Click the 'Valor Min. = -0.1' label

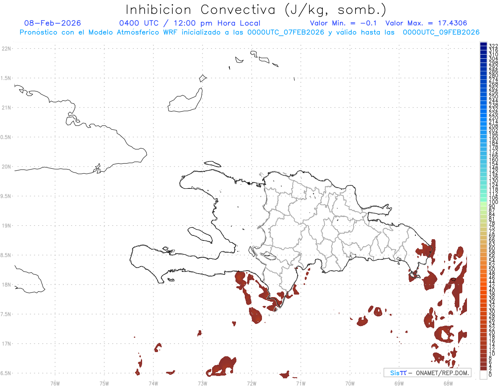pyautogui.click(x=344, y=23)
